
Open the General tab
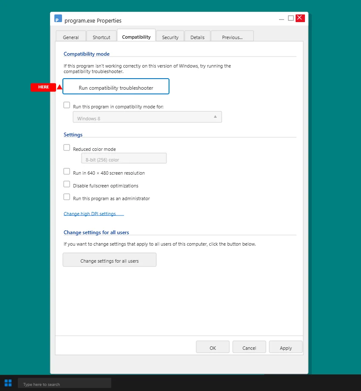(x=71, y=37)
